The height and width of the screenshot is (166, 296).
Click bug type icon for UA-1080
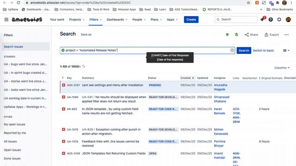[64, 97]
